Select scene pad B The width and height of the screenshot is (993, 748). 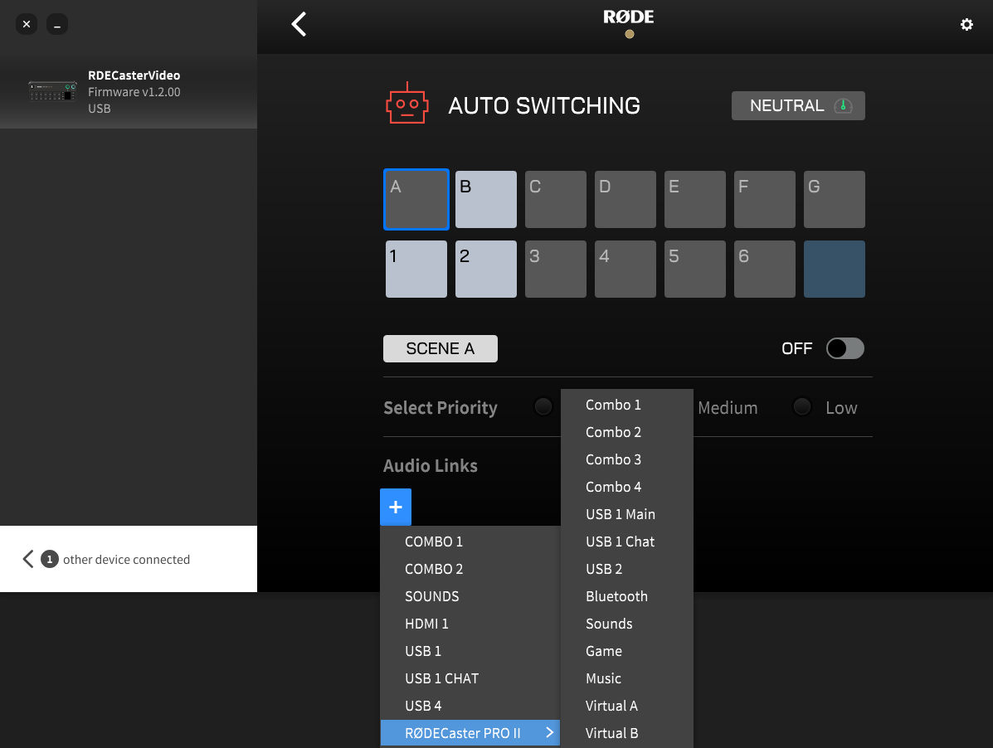(x=486, y=200)
